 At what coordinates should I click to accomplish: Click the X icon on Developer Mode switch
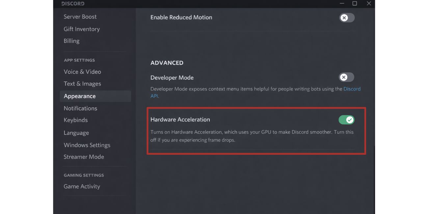343,77
